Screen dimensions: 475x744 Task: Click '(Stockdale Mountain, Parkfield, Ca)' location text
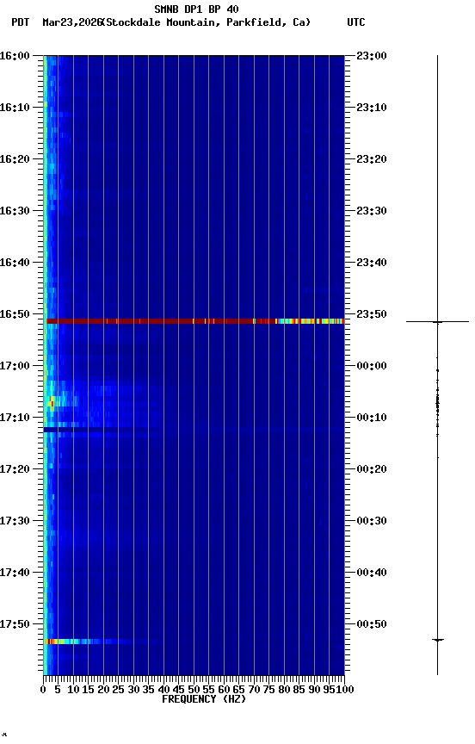pyautogui.click(x=207, y=22)
